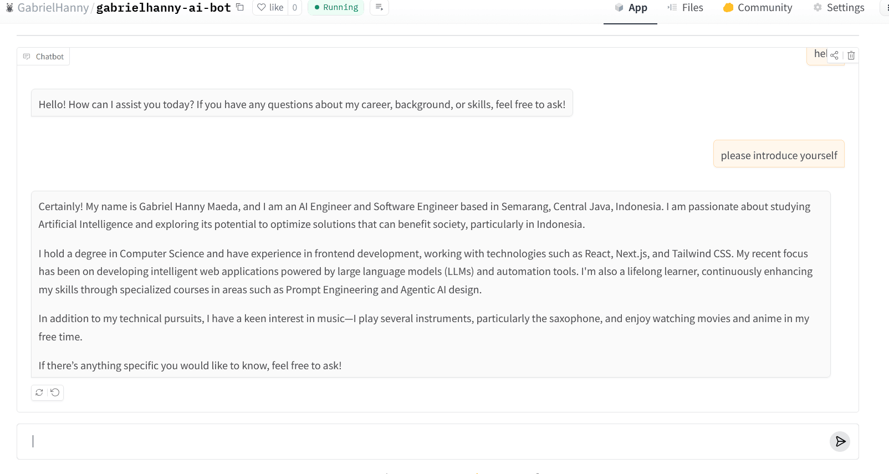
Task: Retry the last bot response
Action: (x=39, y=393)
